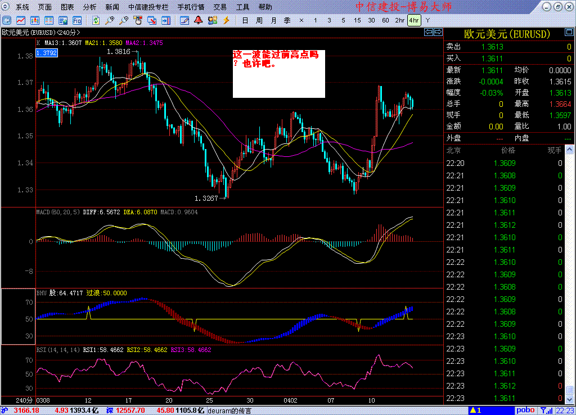Select the 60 minute period
The width and height of the screenshot is (576, 415).
click(385, 21)
